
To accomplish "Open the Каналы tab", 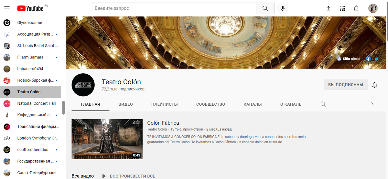I will tap(253, 104).
